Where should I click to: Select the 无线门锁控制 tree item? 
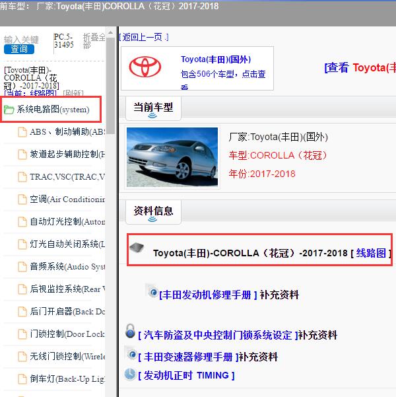pyautogui.click(x=67, y=357)
